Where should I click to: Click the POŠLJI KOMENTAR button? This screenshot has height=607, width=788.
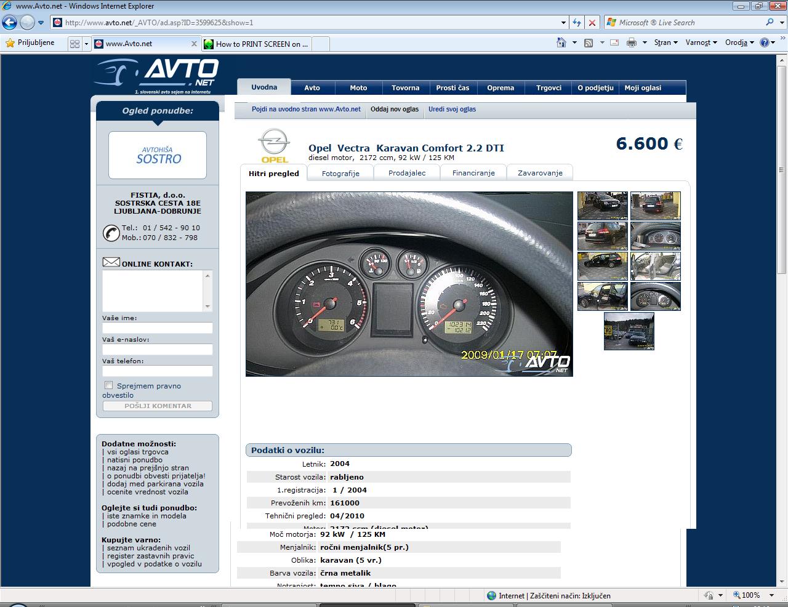[158, 406]
